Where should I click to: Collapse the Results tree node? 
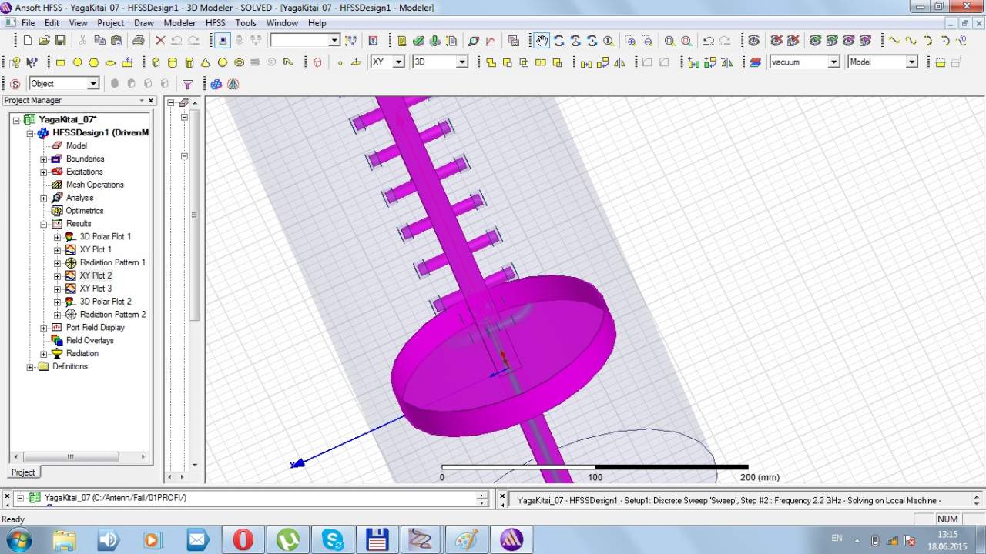pyautogui.click(x=44, y=224)
